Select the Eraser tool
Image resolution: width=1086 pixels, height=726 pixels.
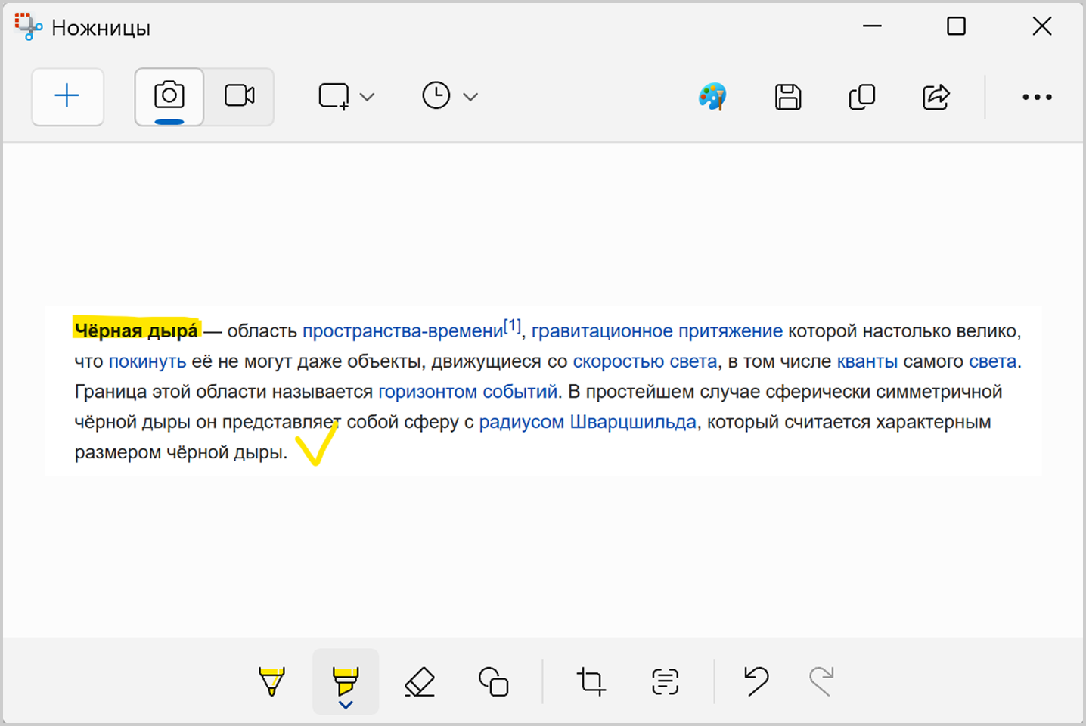click(x=420, y=681)
